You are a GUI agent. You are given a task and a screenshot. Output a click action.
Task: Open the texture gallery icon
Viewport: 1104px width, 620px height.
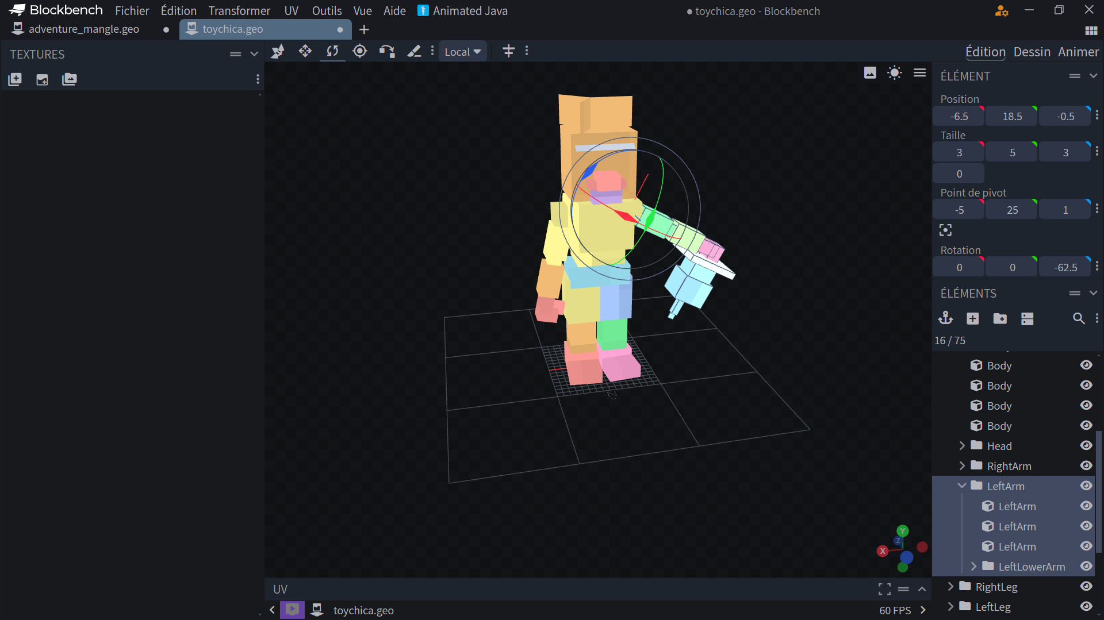(x=70, y=79)
